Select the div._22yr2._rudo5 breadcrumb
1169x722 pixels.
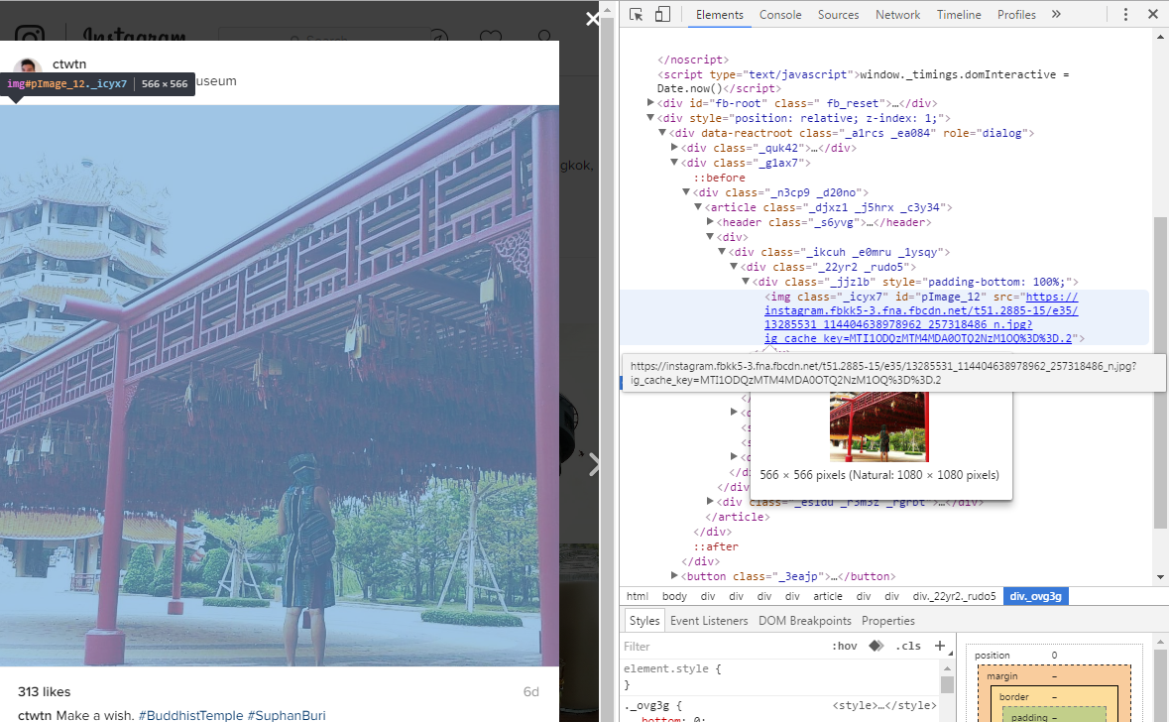pos(954,596)
